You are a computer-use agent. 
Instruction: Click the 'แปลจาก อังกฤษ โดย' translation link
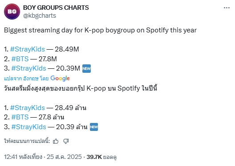point(26,79)
